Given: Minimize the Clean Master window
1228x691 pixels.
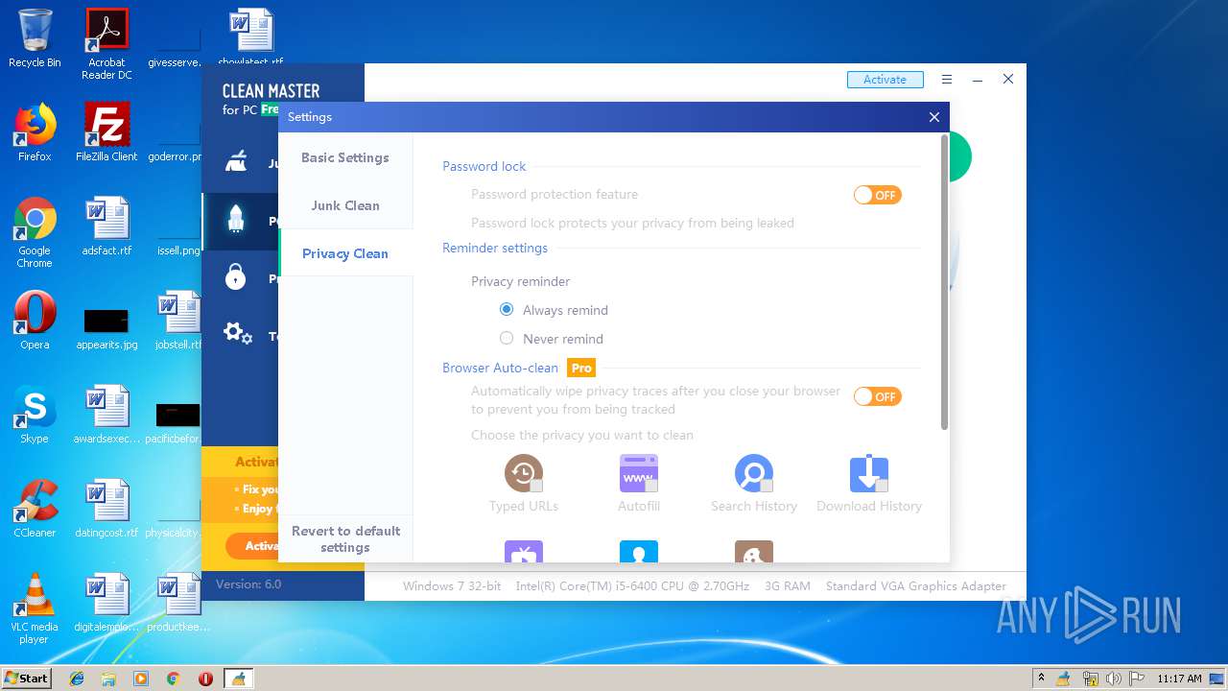Looking at the screenshot, I should pyautogui.click(x=978, y=80).
